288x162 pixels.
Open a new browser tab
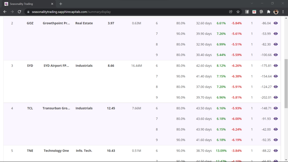(x=61, y=4)
